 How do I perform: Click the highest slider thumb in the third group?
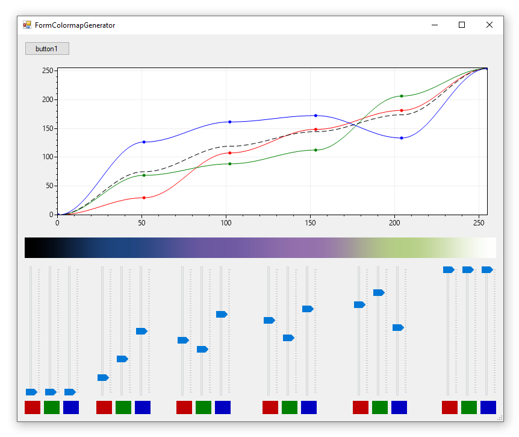tap(222, 313)
